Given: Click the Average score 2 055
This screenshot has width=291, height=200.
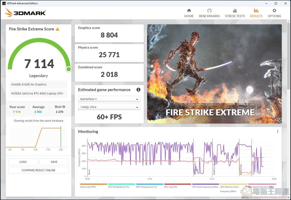Looking at the screenshot, I should tap(38, 112).
